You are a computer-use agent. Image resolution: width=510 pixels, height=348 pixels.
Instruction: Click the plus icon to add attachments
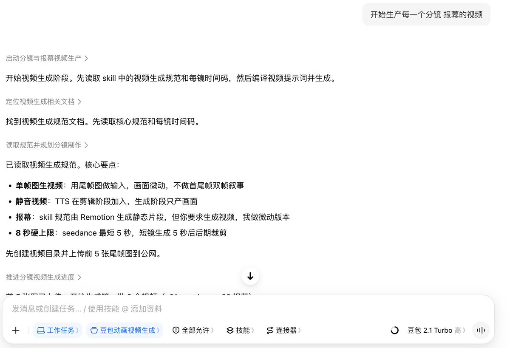16,330
